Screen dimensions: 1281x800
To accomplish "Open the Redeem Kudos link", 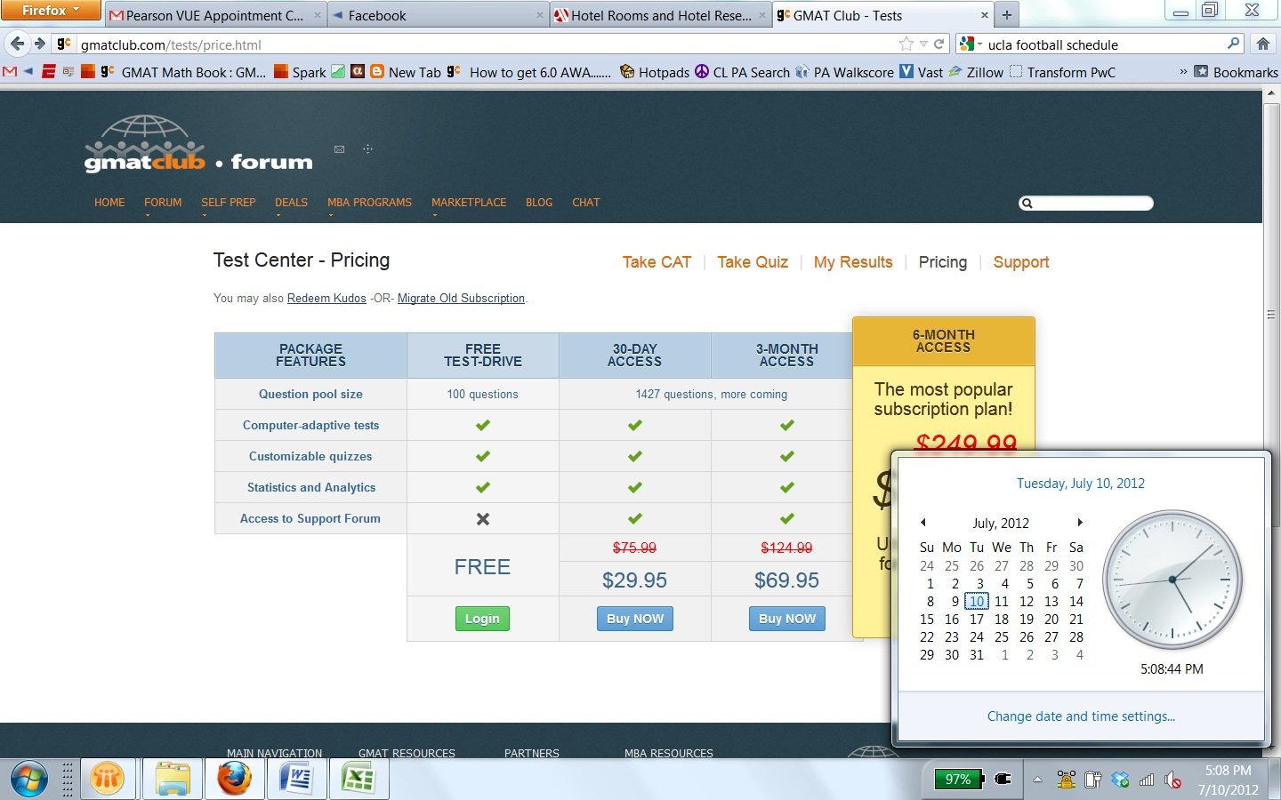I will coord(326,299).
